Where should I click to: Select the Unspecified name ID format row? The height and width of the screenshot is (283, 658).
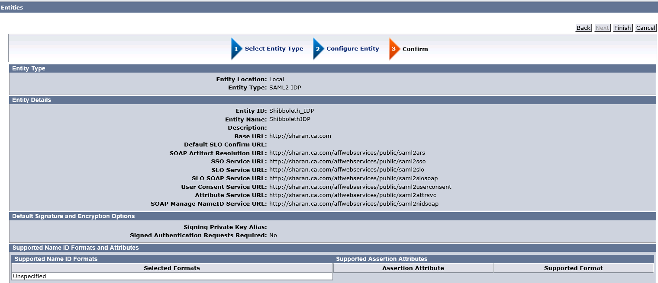tap(172, 277)
